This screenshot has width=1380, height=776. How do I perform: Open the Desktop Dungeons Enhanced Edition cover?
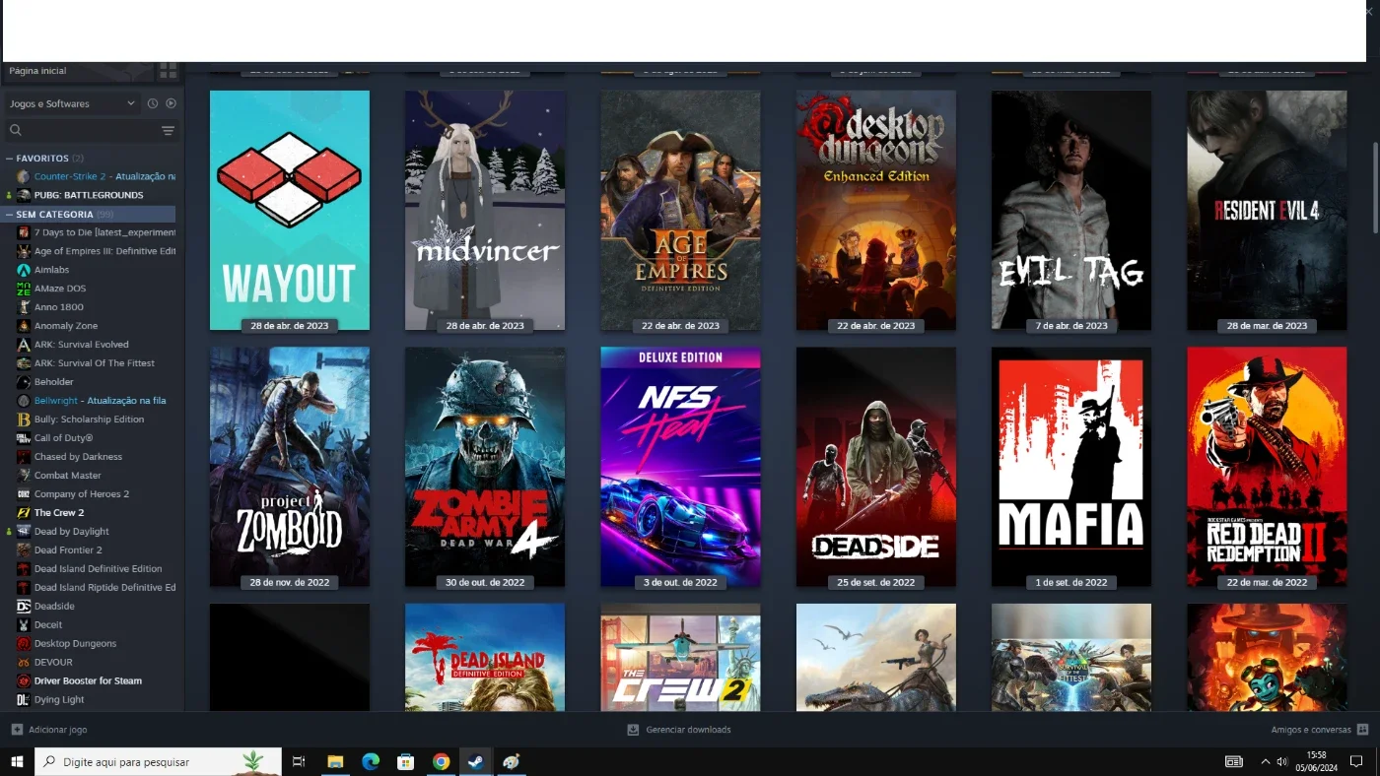[x=876, y=210]
